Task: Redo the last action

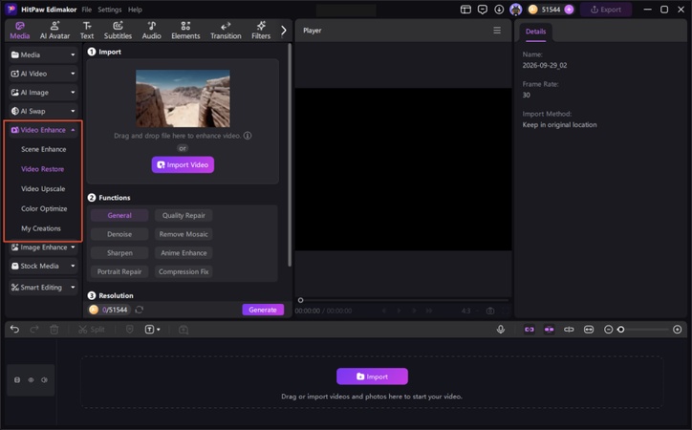Action: tap(34, 330)
